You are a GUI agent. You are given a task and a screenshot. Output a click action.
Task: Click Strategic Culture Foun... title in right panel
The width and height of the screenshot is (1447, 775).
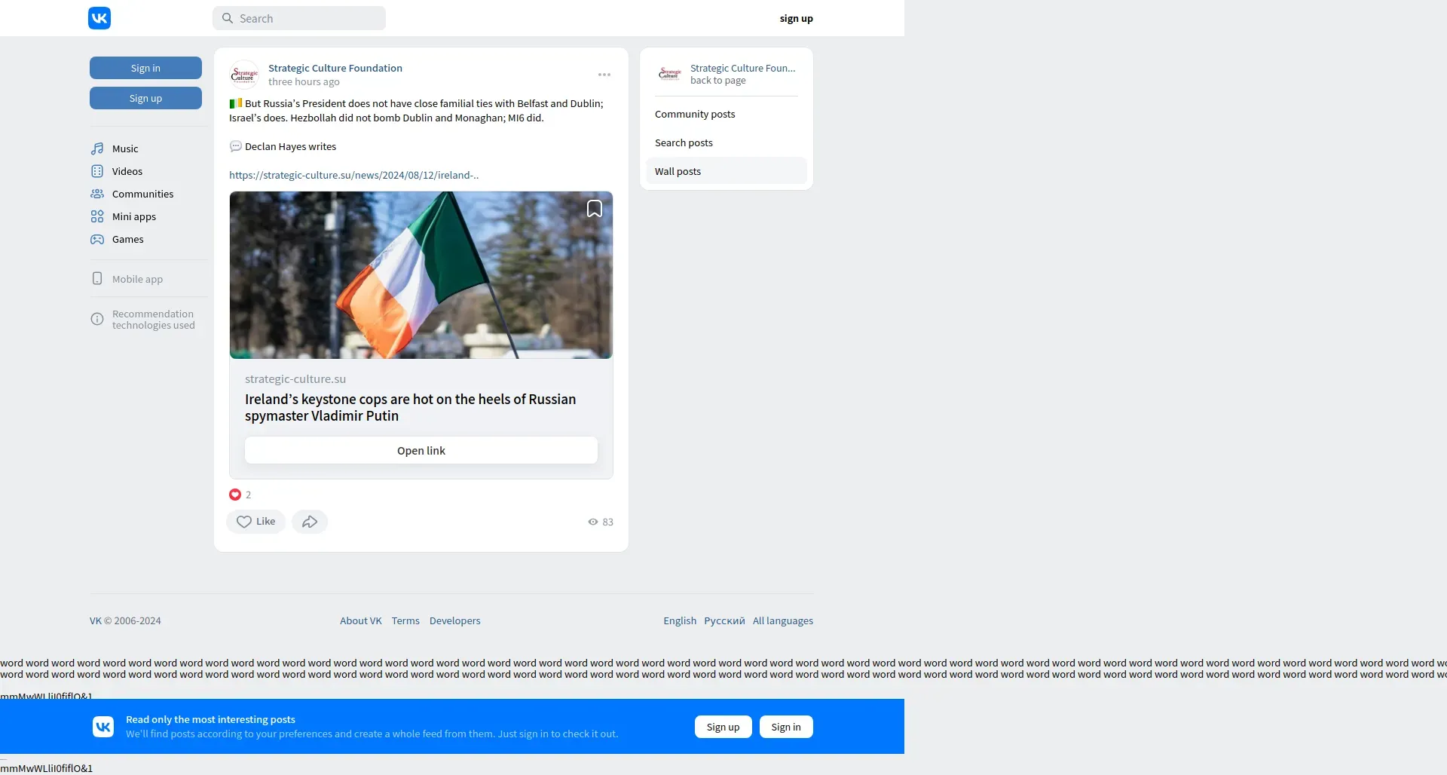(x=743, y=68)
